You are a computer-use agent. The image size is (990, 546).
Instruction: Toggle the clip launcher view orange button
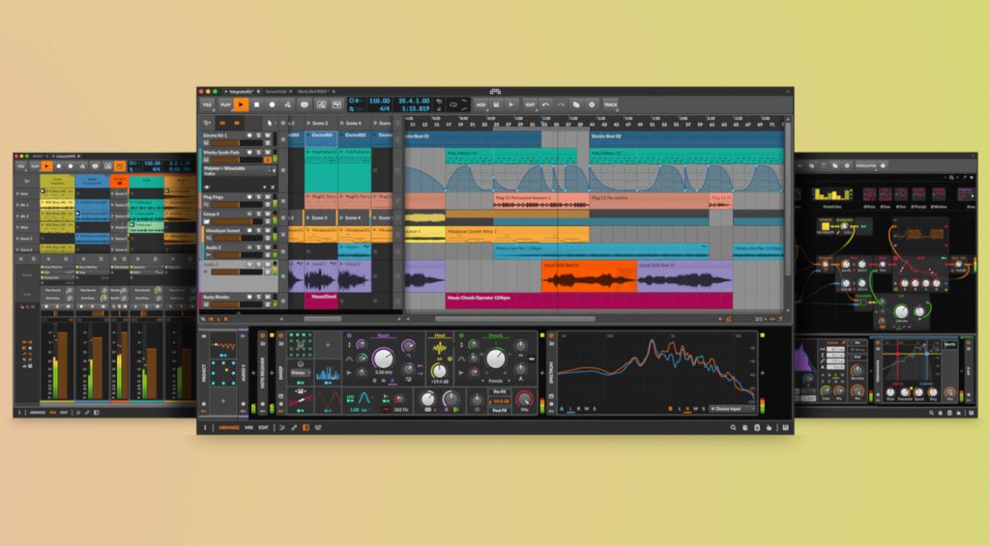coord(222,123)
